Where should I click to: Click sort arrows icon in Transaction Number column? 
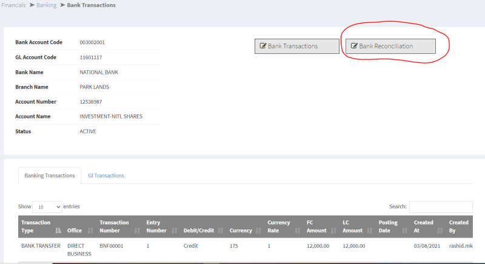(136, 231)
